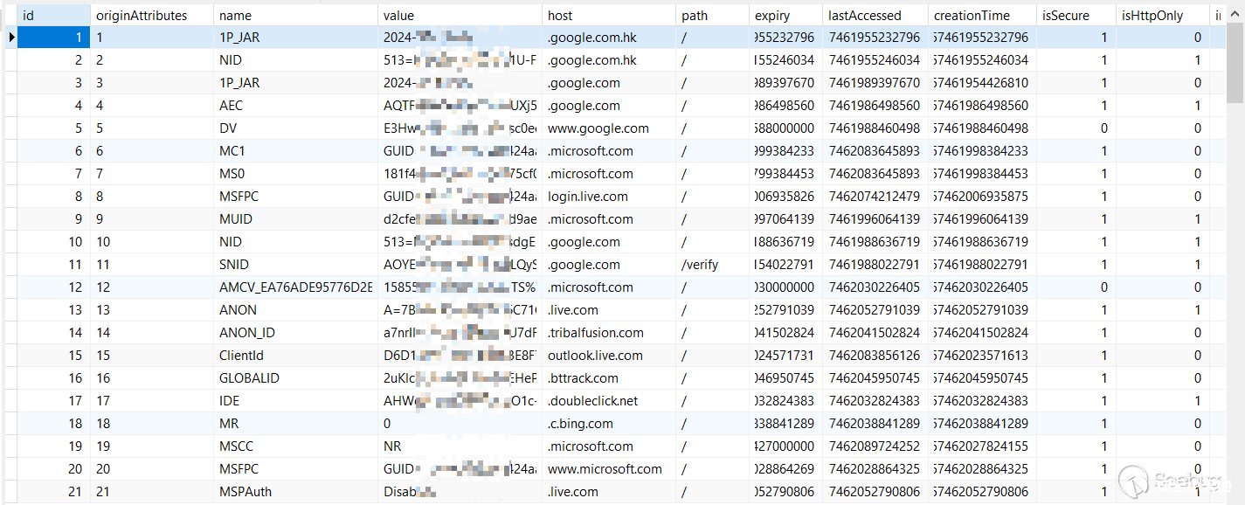
Task: Click the path column header
Action: 712,16
